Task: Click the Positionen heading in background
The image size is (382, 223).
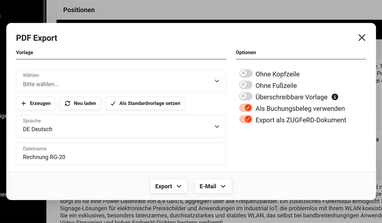Action: (x=79, y=10)
